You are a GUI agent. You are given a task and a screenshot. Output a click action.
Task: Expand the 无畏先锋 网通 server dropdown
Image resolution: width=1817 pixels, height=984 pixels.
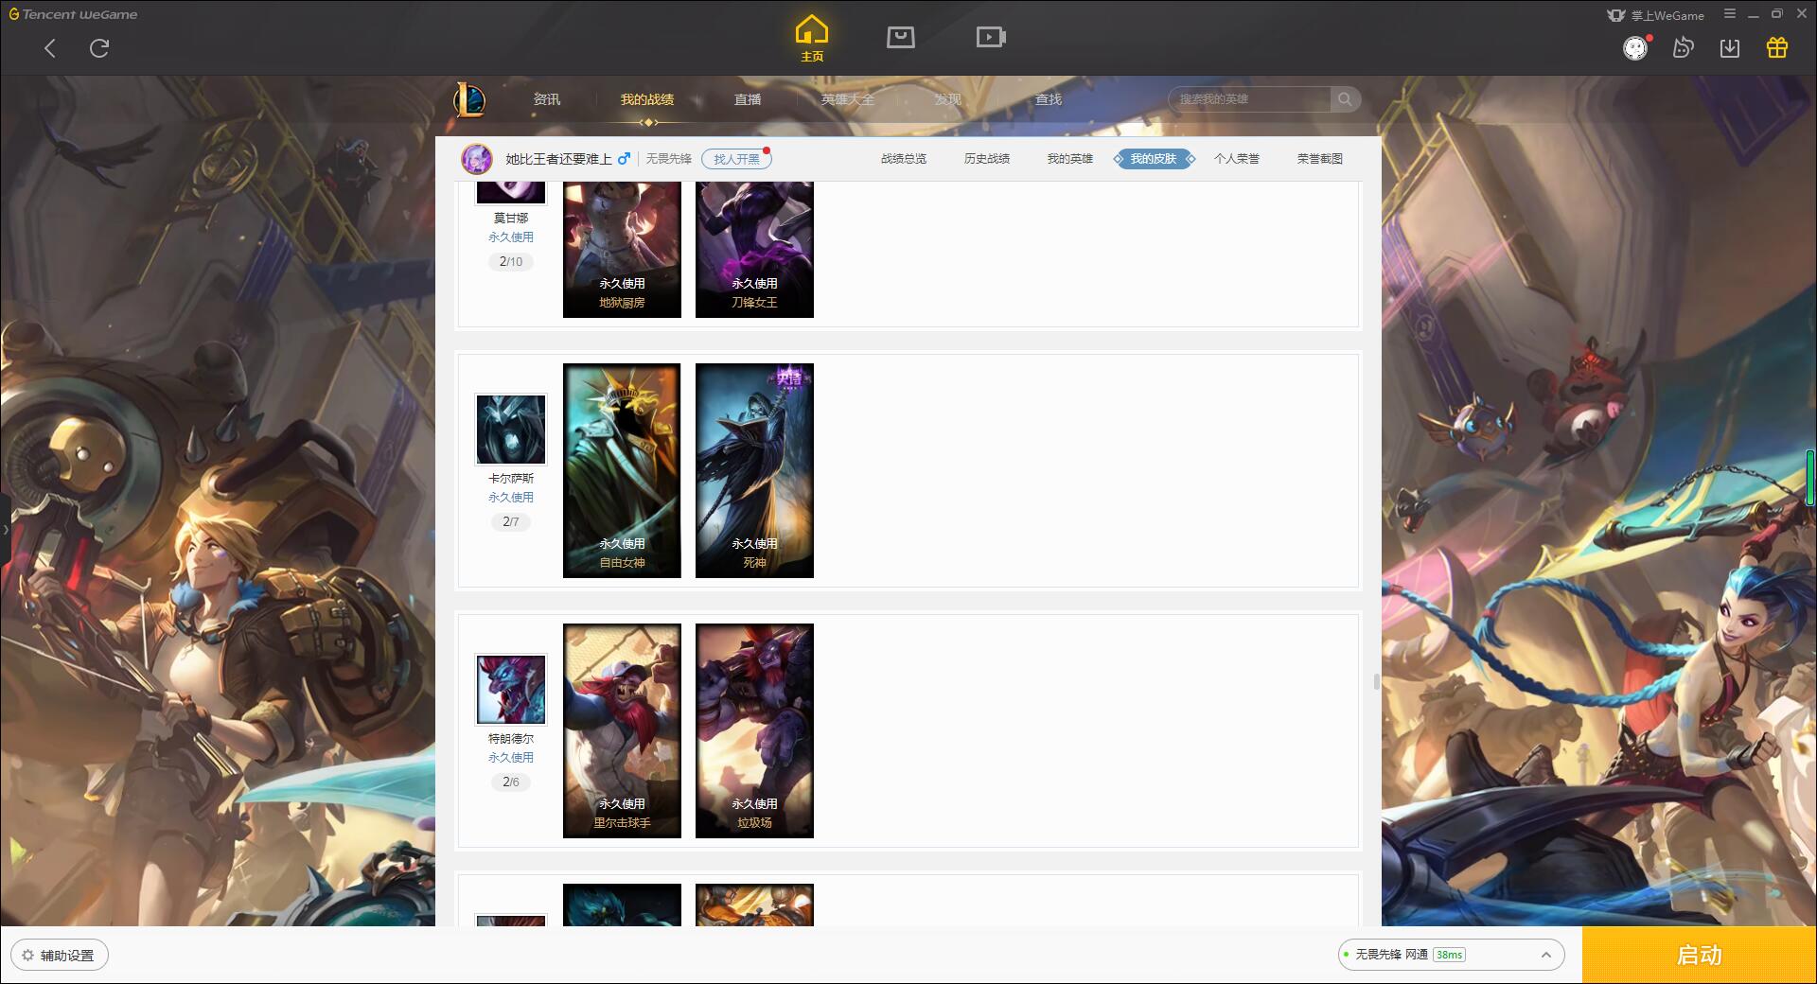(x=1451, y=955)
